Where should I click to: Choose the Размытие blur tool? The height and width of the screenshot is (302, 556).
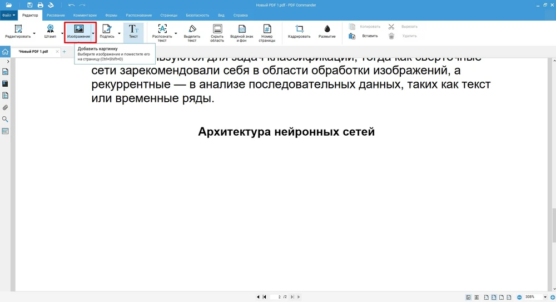[327, 31]
